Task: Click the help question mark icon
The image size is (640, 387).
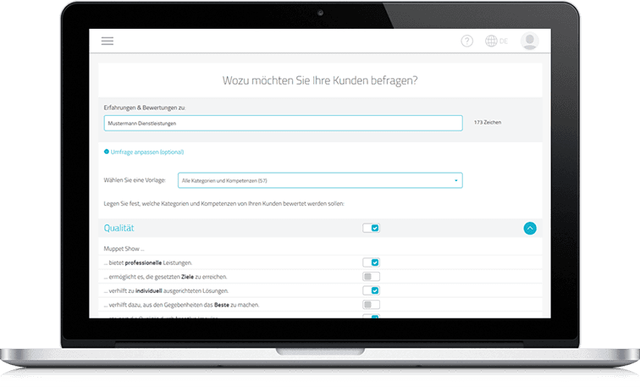Action: pyautogui.click(x=467, y=41)
